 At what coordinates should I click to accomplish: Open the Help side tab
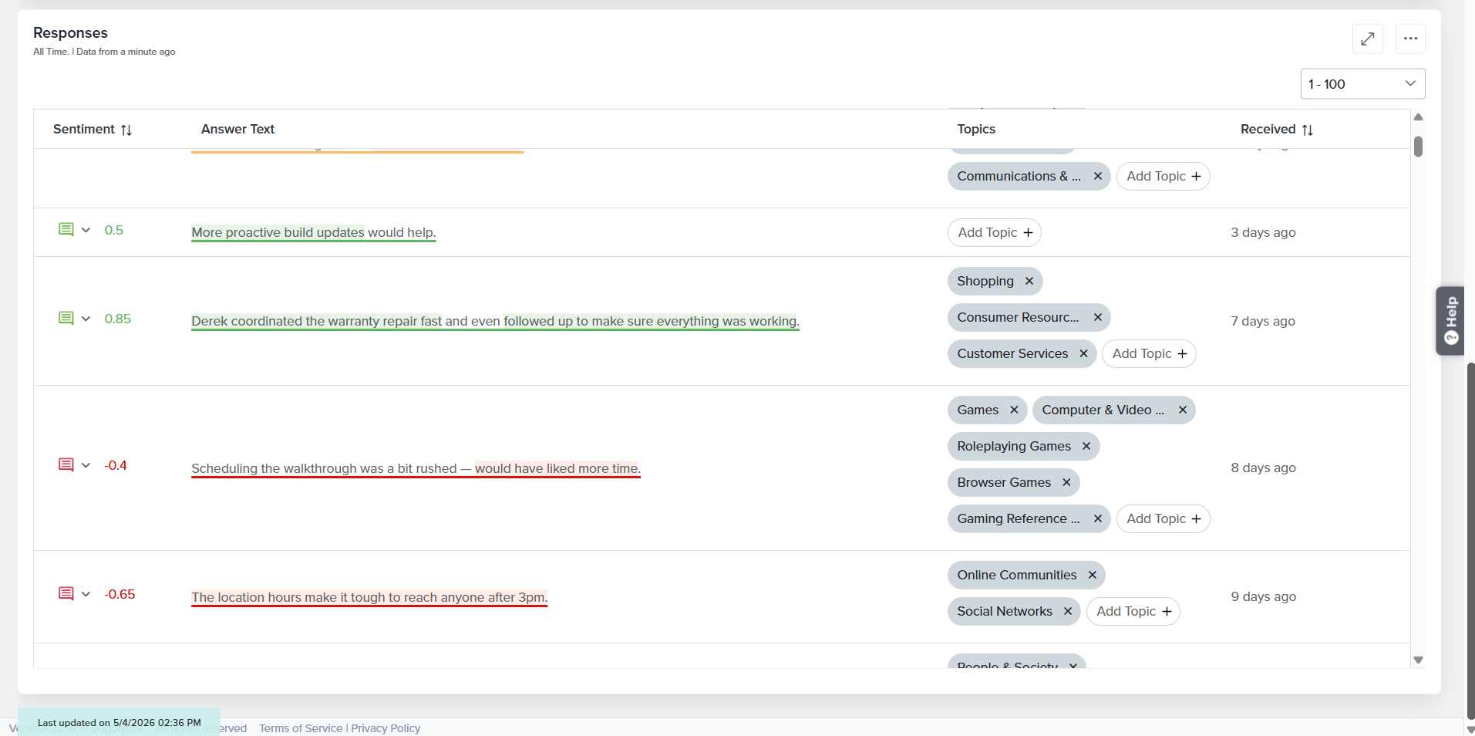(1450, 321)
